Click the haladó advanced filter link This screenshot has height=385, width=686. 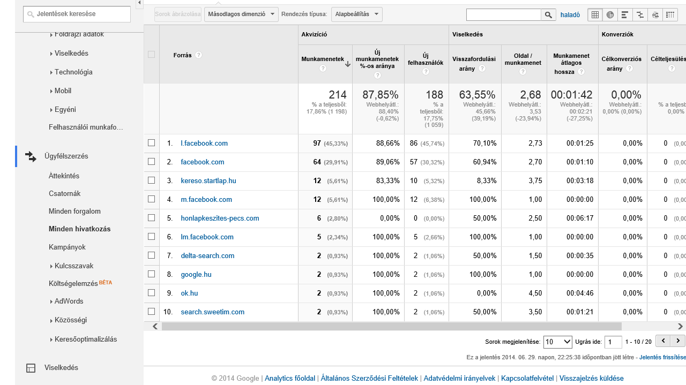[x=570, y=15]
